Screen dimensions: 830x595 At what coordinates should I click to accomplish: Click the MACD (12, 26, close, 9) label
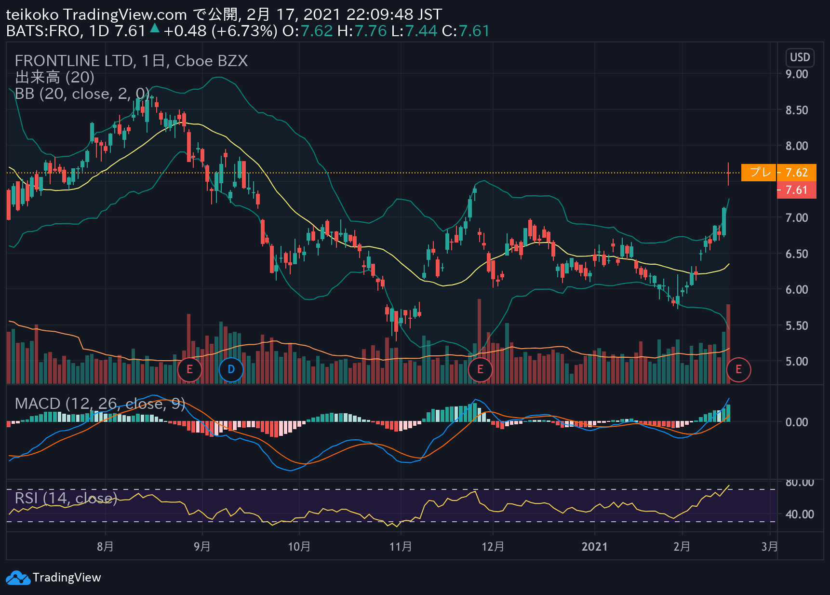pyautogui.click(x=100, y=403)
